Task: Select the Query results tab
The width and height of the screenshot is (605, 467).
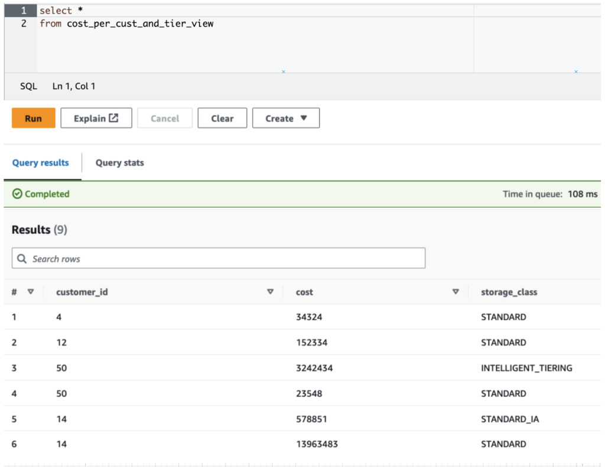Action: pyautogui.click(x=41, y=163)
